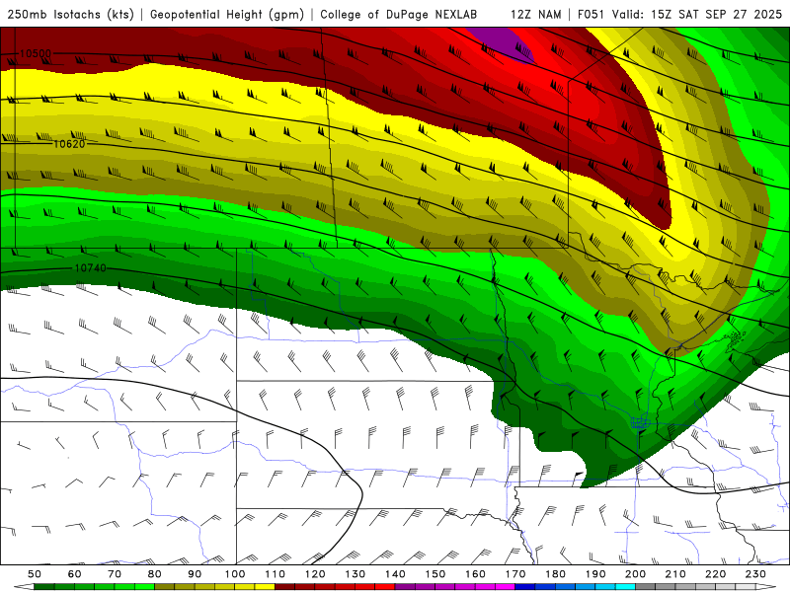Click the 120 value on color scale
This screenshot has height=592, width=790.
[315, 574]
